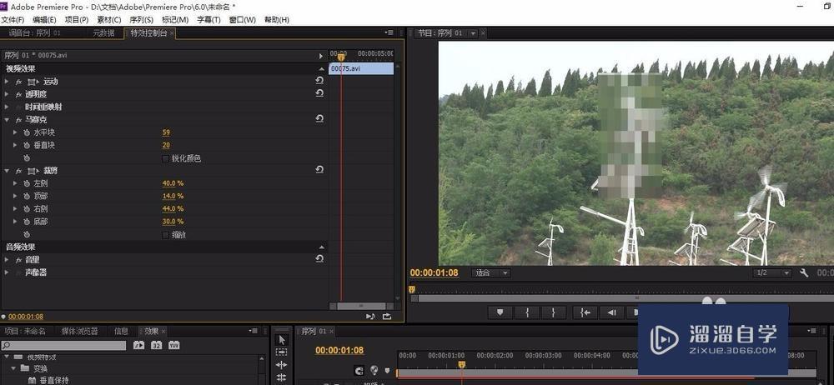Screen dimensions: 834x385
Task: Collapse the 音频效果 section
Action: 321,247
